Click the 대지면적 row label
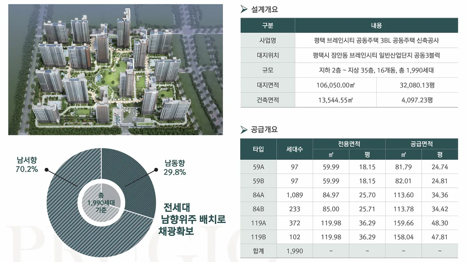 tap(268, 85)
